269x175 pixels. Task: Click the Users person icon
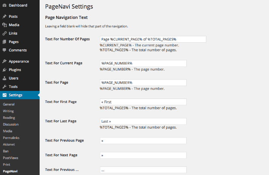[5, 78]
